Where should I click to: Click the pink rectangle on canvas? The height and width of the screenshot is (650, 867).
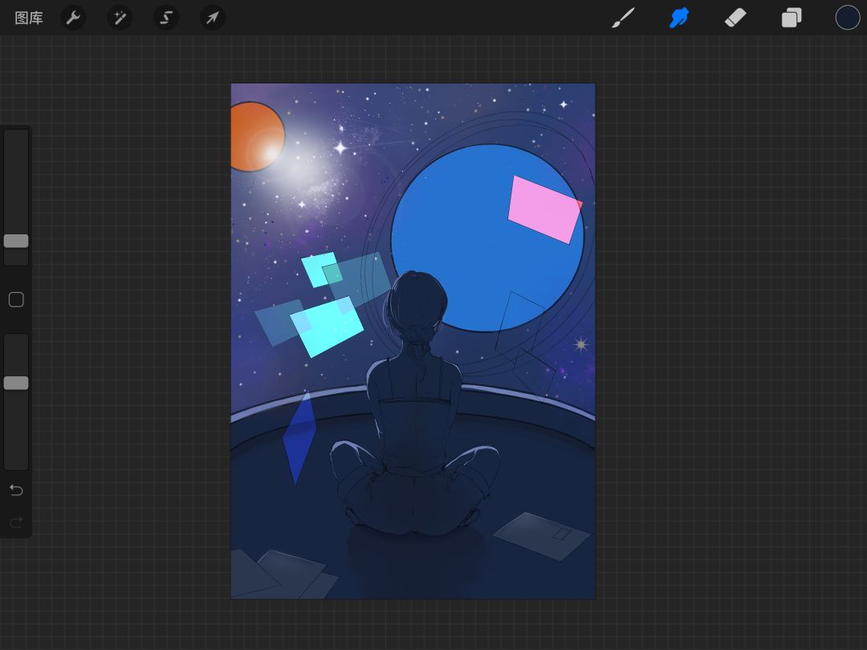(x=544, y=209)
